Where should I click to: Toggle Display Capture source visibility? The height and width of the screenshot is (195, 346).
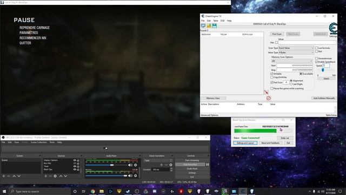click(75, 160)
